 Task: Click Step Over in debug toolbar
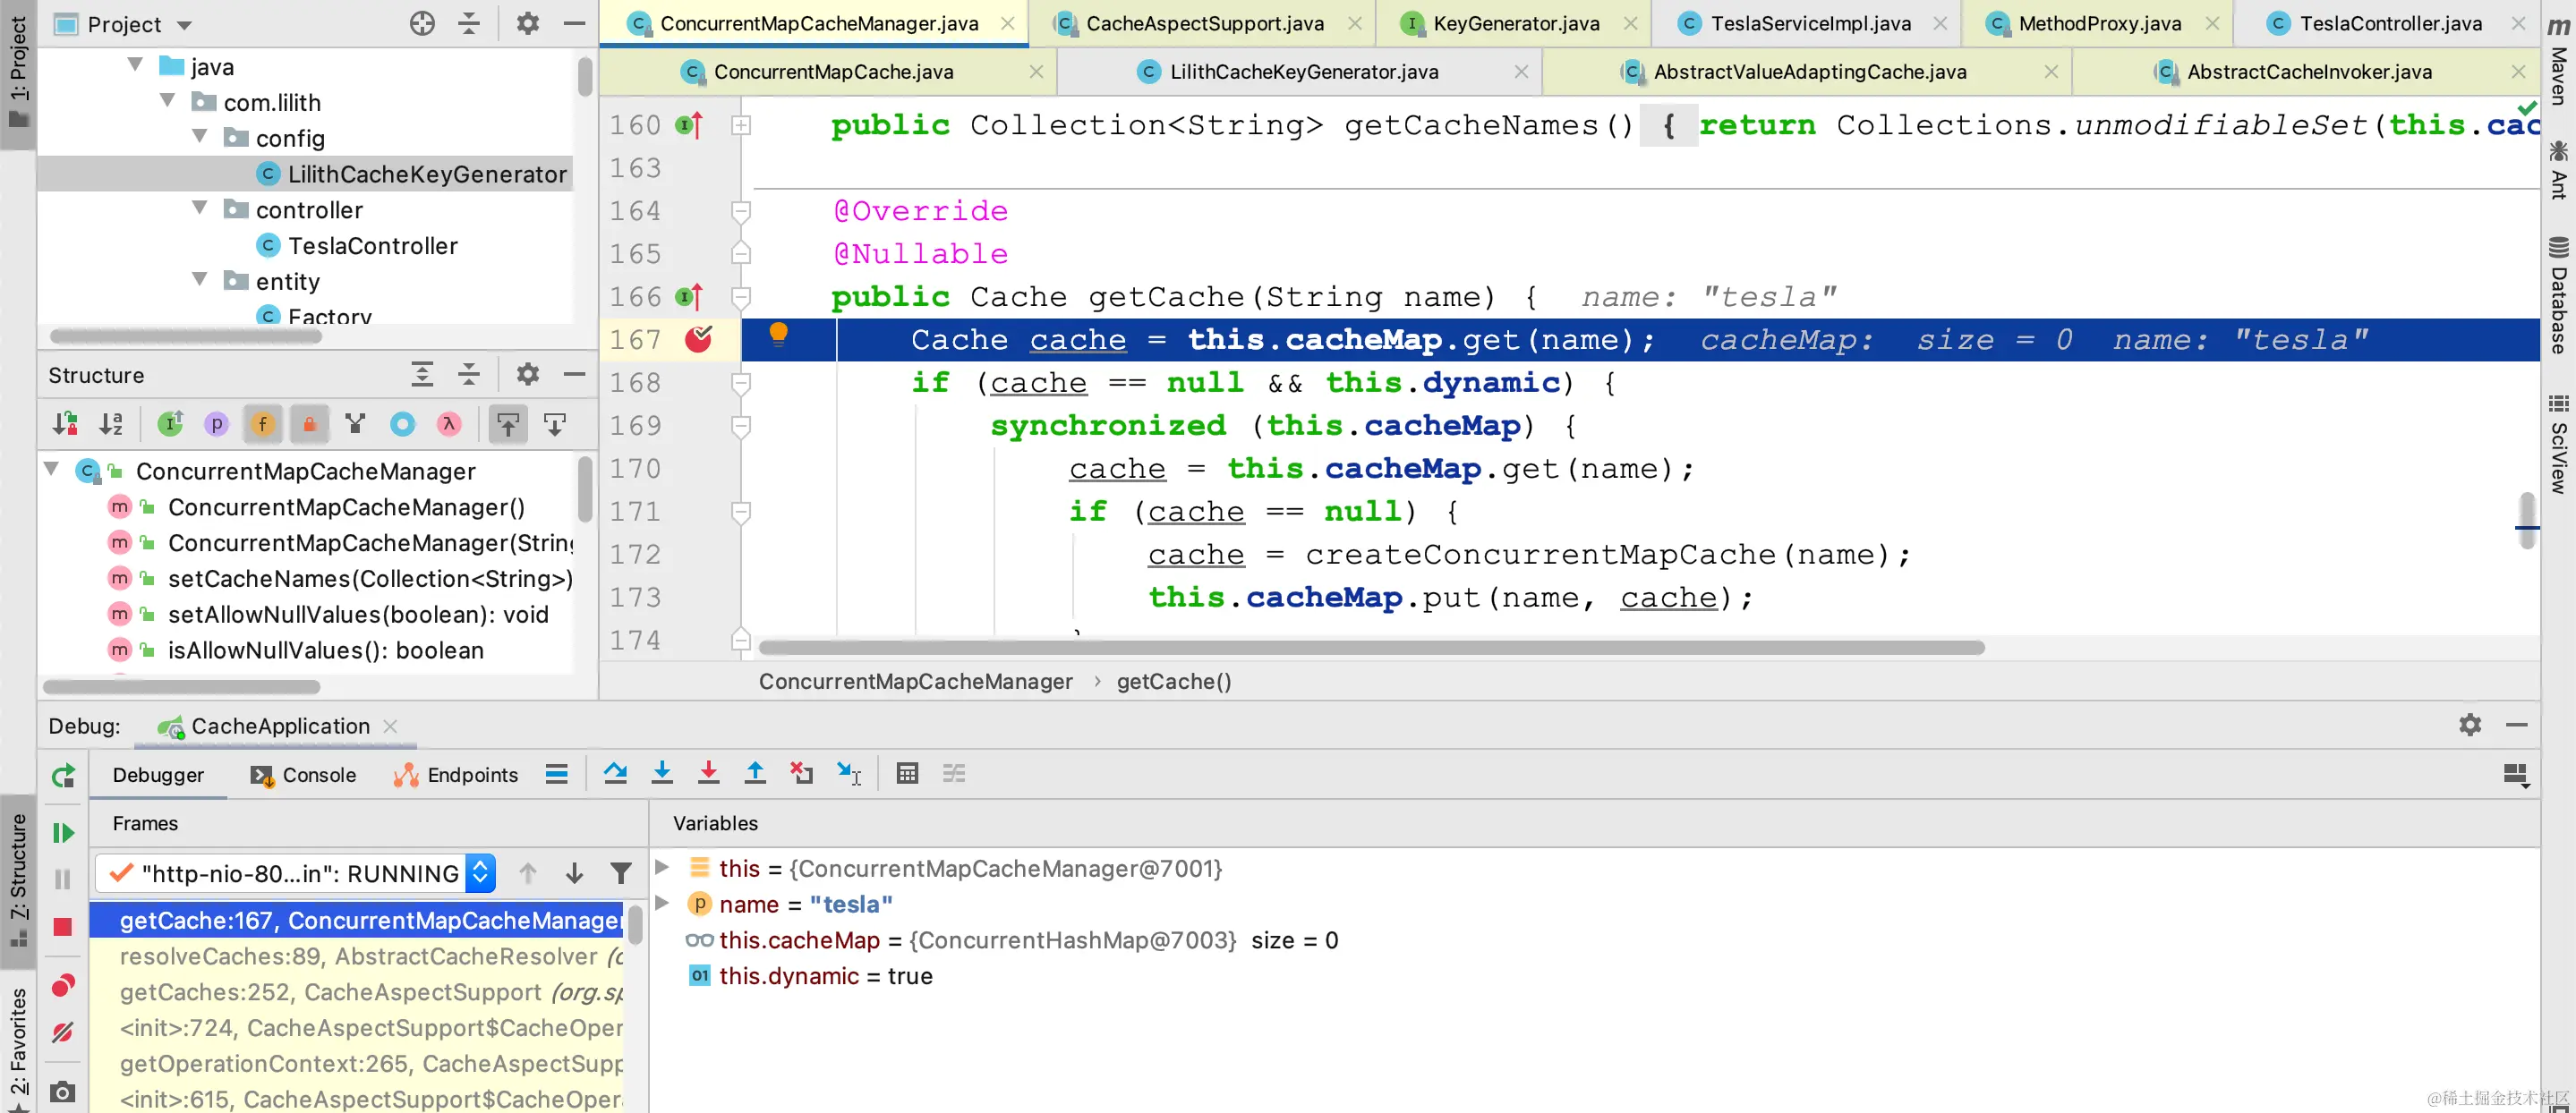615,773
